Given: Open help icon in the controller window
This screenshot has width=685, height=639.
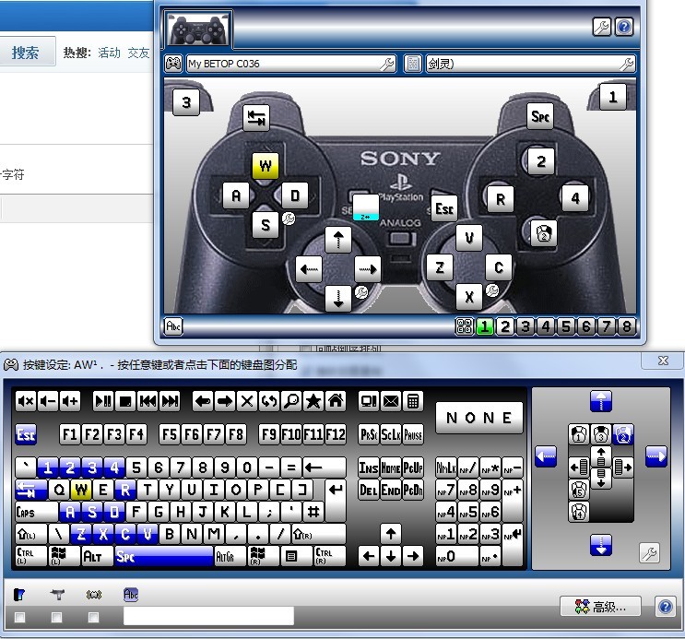Looking at the screenshot, I should tap(624, 27).
